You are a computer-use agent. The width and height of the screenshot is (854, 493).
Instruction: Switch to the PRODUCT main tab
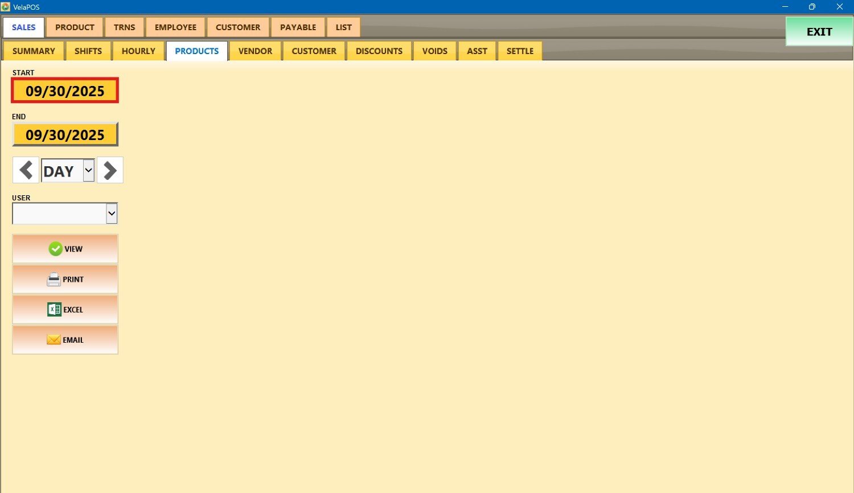[75, 27]
